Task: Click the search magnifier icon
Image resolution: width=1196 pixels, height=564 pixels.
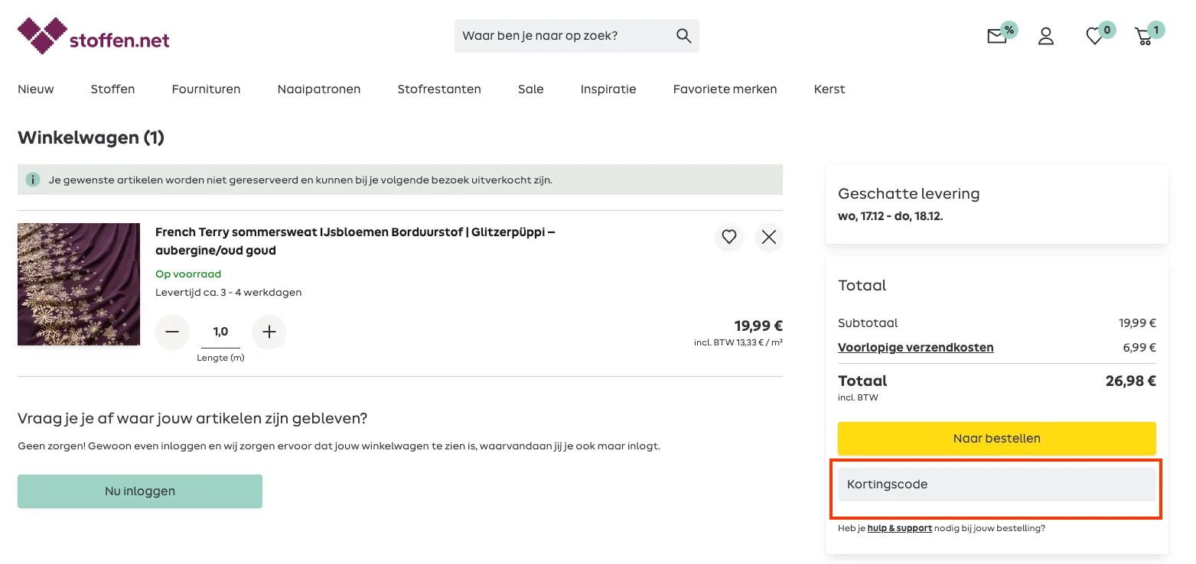Action: point(682,35)
